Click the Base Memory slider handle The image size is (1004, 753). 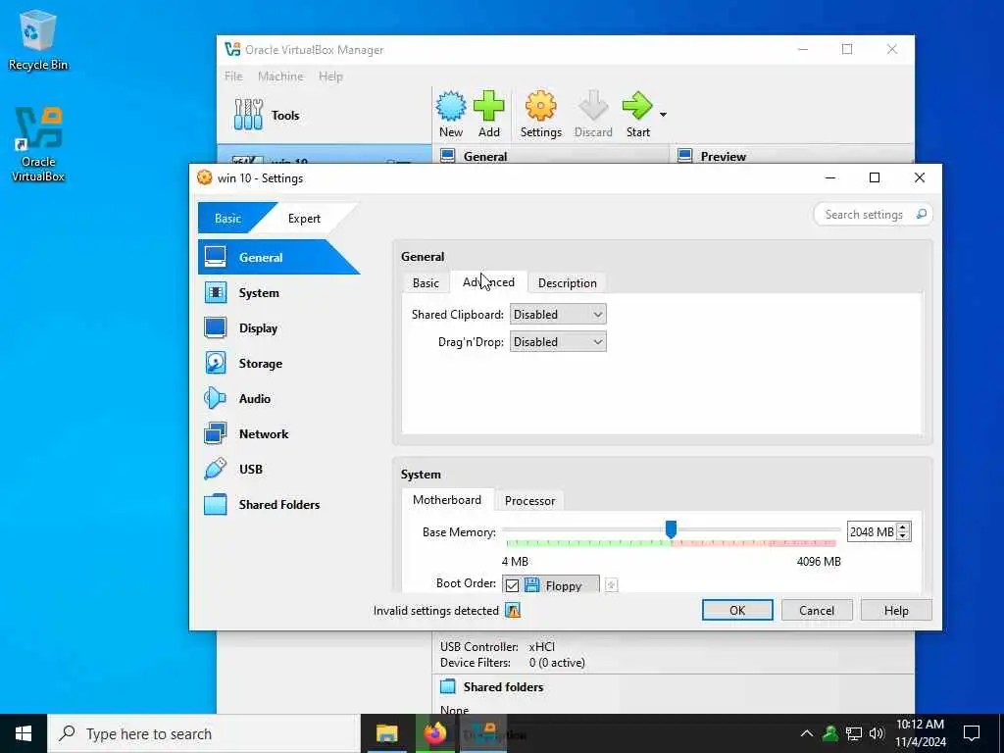click(671, 529)
